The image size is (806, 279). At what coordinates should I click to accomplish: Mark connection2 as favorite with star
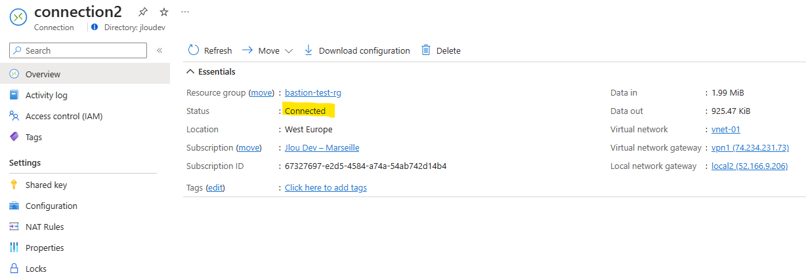164,12
